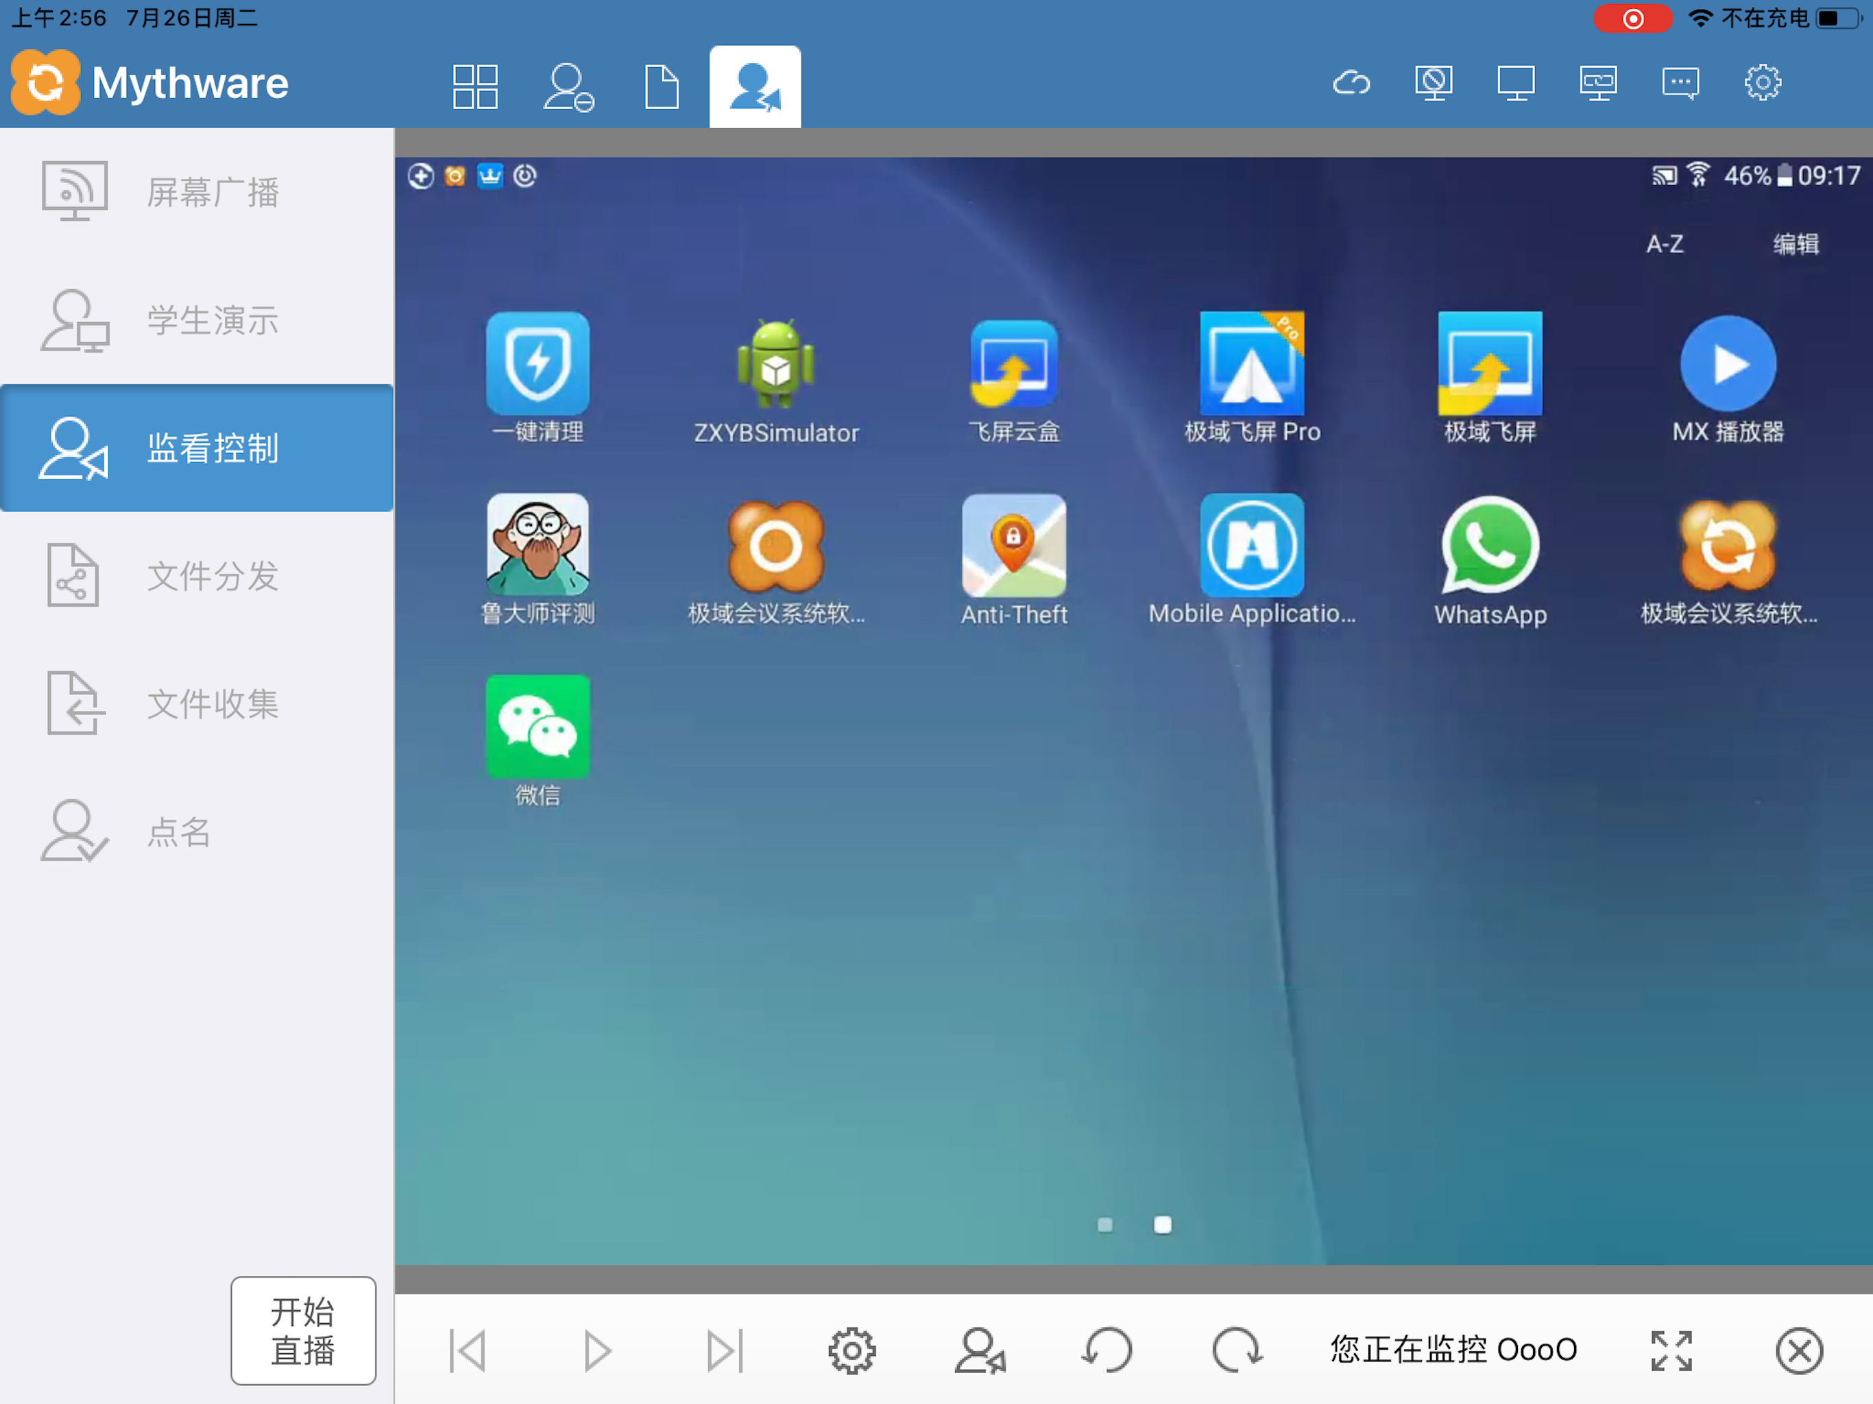
Task: Click the cloud sync icon in top toolbar
Action: click(1351, 83)
